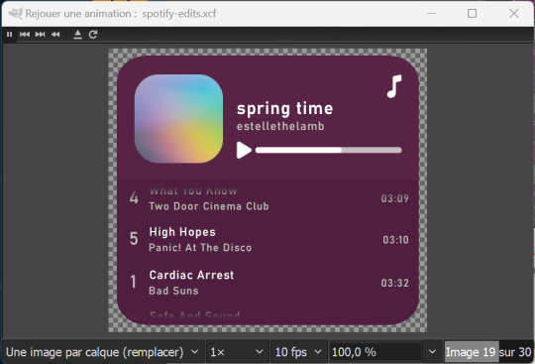Click the 100,0 % zoom input field
Screen dimensions: 535x364
pyautogui.click(x=375, y=352)
